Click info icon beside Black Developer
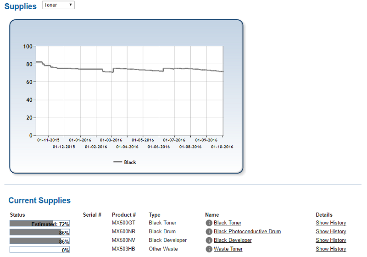367x257 pixels. coord(209,241)
